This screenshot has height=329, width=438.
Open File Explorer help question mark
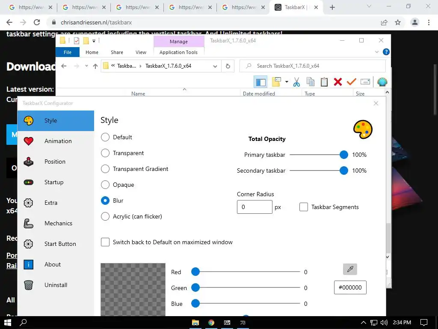click(x=386, y=52)
